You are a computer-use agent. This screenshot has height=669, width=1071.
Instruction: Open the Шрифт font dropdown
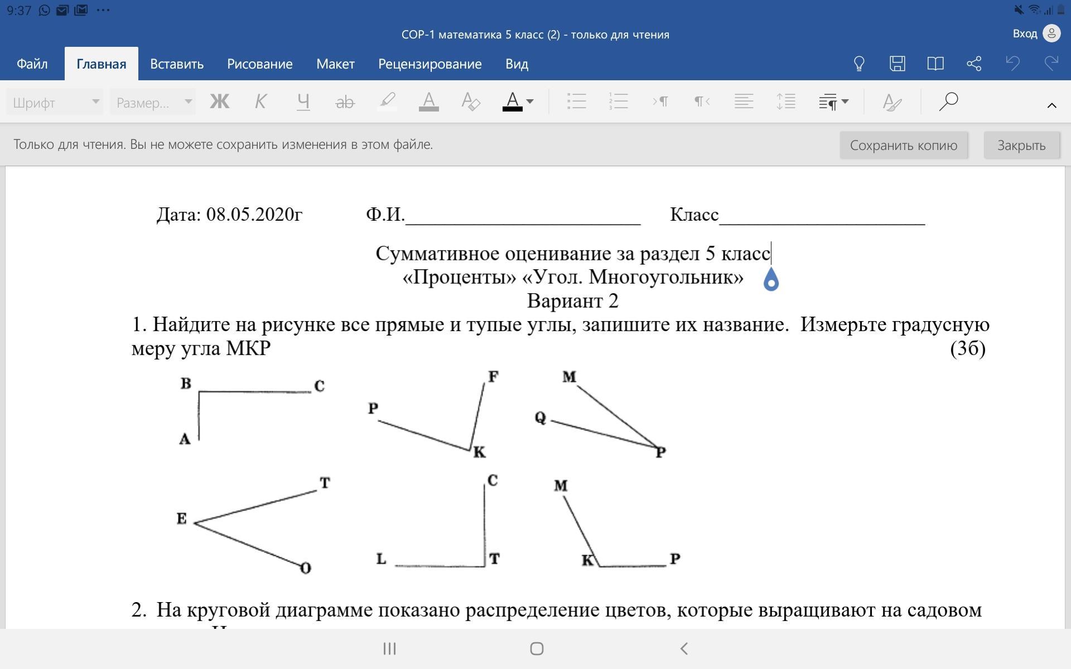click(x=55, y=102)
